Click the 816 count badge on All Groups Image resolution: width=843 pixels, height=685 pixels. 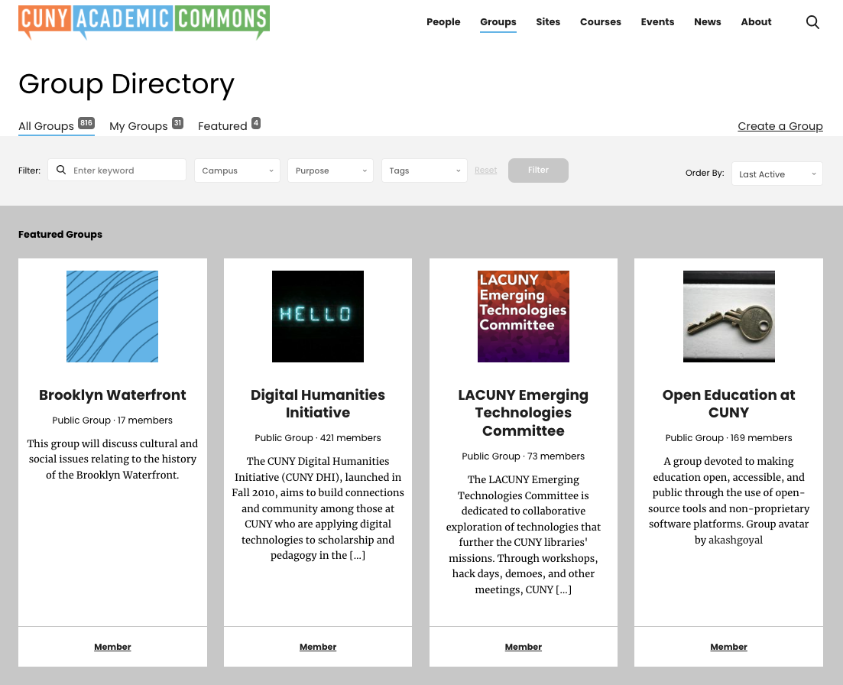(x=86, y=122)
